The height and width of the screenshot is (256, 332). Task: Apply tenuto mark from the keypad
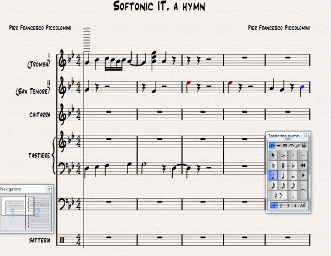click(303, 156)
